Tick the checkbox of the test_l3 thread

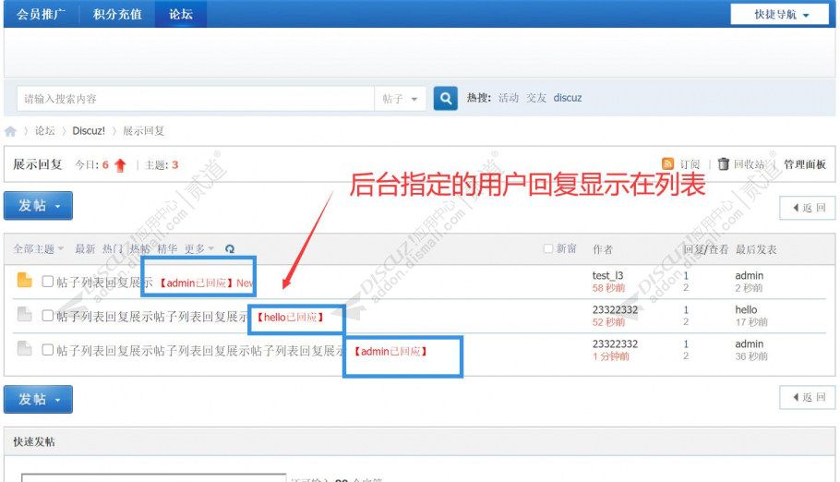(x=48, y=282)
